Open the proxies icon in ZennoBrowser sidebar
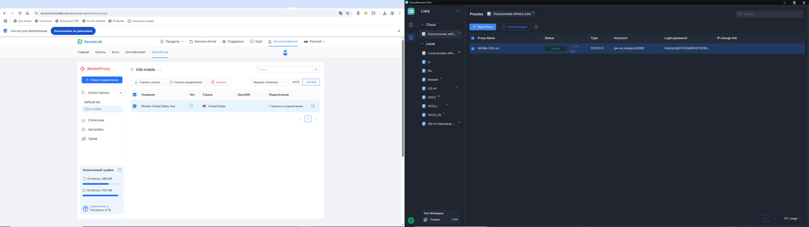 click(411, 37)
